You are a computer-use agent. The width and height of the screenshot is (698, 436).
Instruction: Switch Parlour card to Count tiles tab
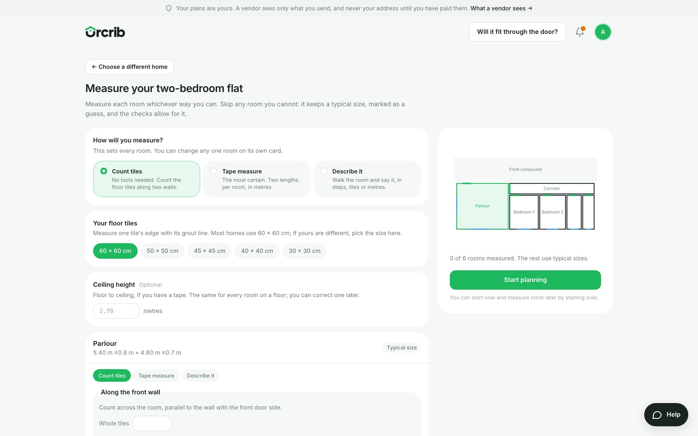point(112,376)
